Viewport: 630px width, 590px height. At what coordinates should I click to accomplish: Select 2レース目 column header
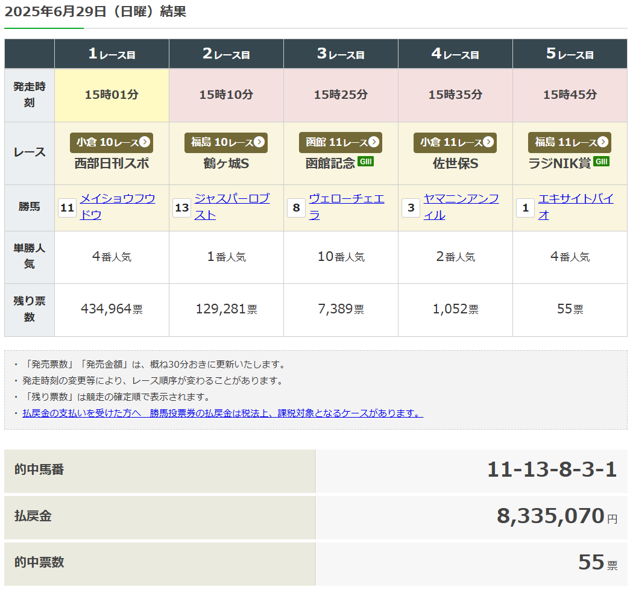pyautogui.click(x=226, y=54)
